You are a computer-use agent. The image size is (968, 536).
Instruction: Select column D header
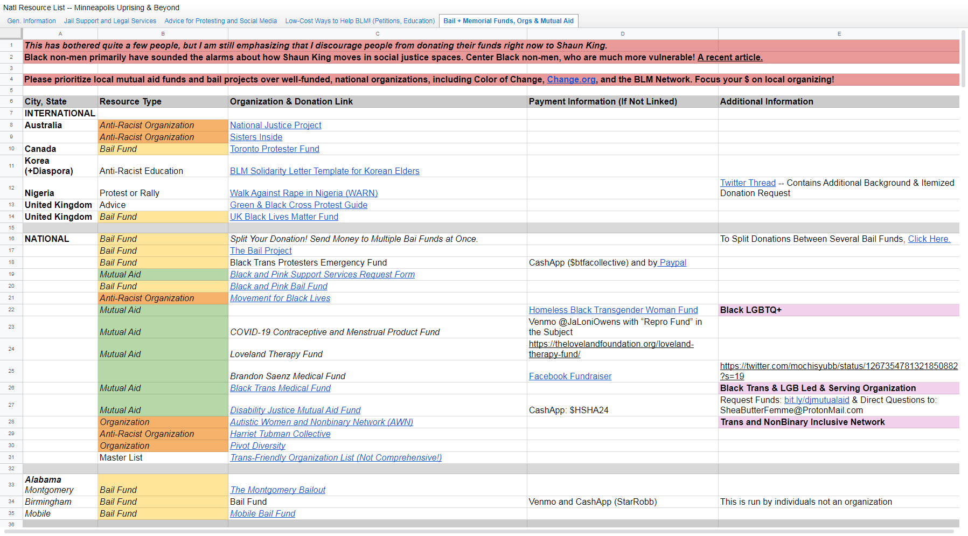coord(623,33)
